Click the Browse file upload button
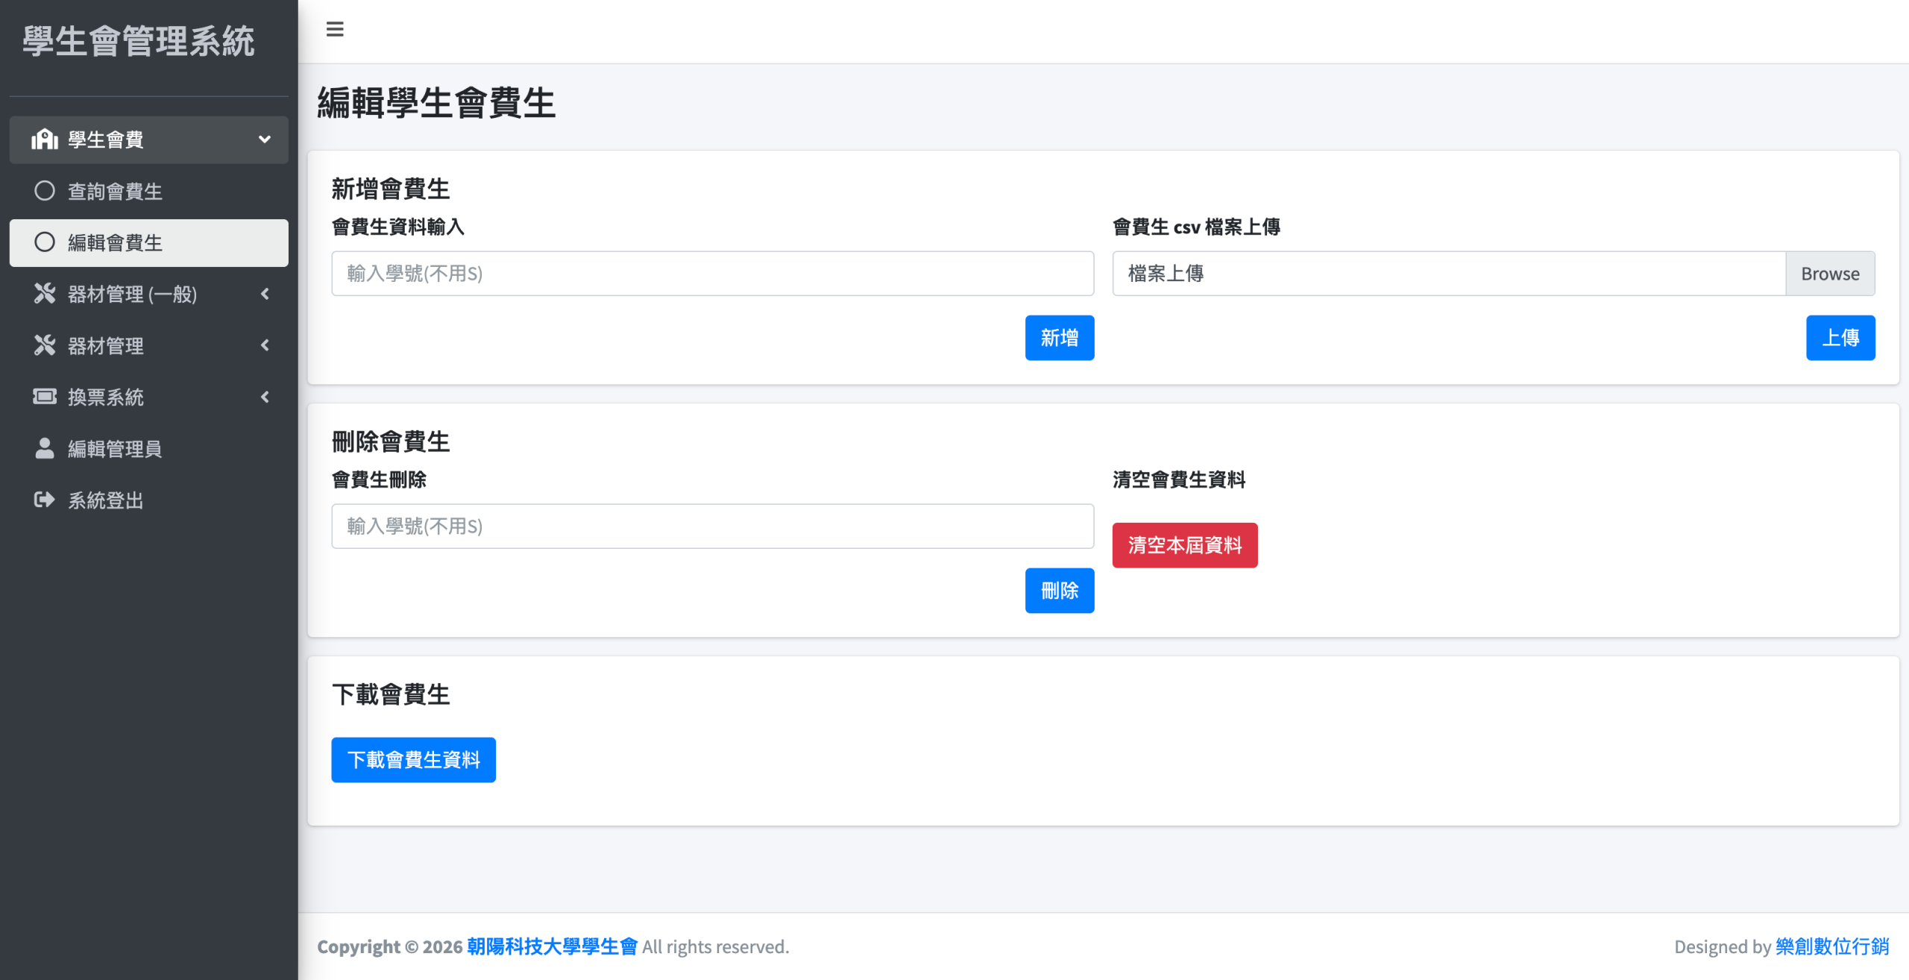Image resolution: width=1909 pixels, height=980 pixels. point(1829,274)
